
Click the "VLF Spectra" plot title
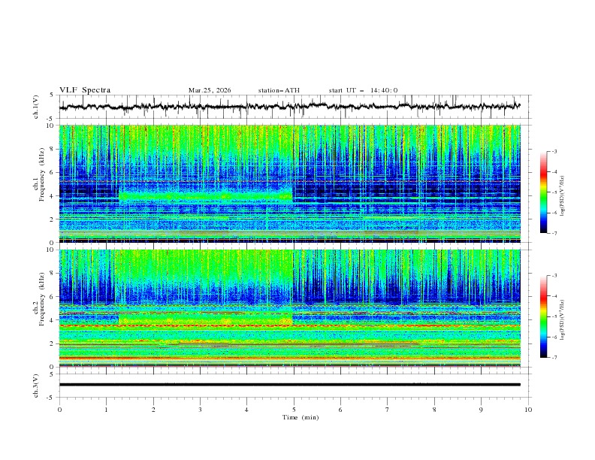click(x=85, y=90)
